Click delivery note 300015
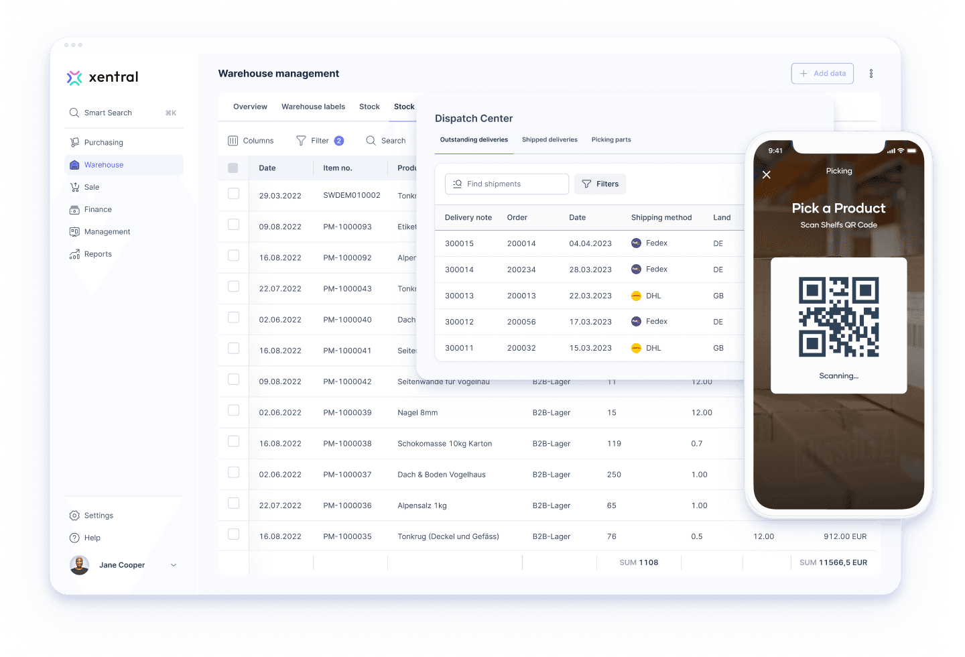Screen dimensions: 965x657 coord(459,244)
